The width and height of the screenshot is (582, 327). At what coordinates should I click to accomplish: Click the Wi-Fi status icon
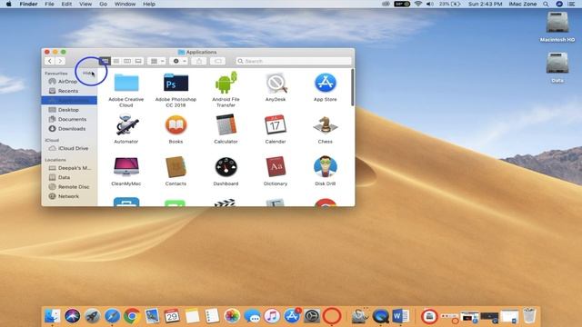click(418, 4)
